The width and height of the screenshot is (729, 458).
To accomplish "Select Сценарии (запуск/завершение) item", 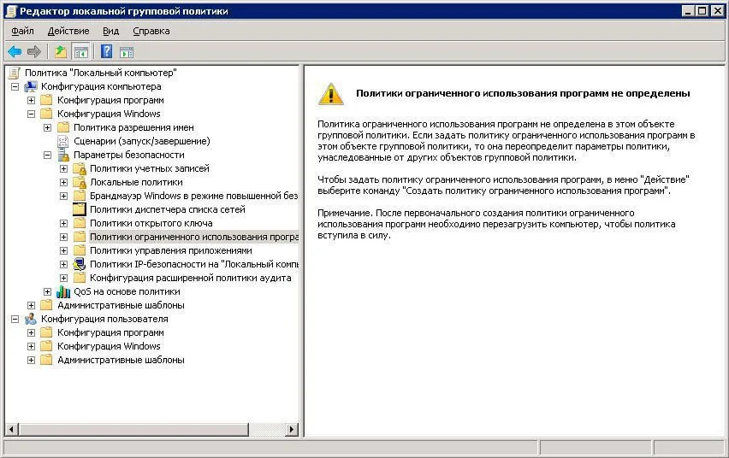I will click(142, 141).
